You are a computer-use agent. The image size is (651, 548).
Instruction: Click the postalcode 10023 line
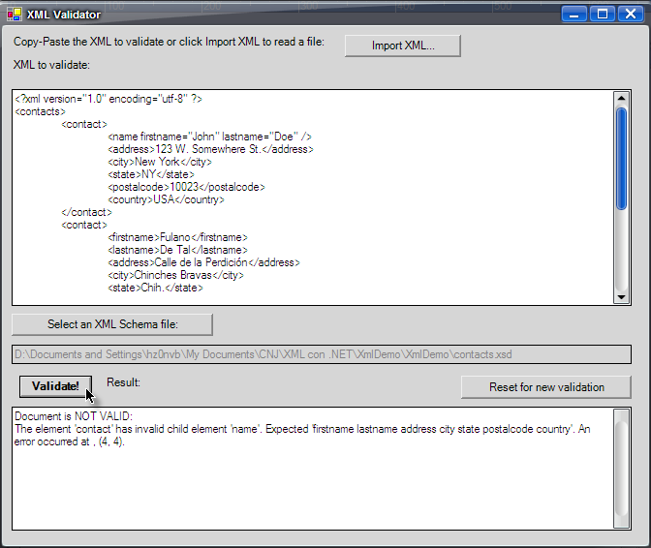point(186,187)
